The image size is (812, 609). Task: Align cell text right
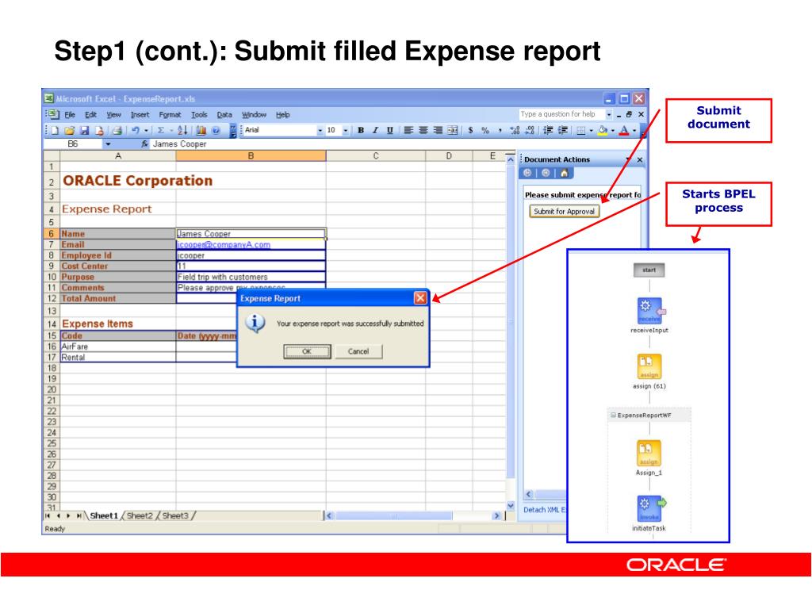coord(438,131)
